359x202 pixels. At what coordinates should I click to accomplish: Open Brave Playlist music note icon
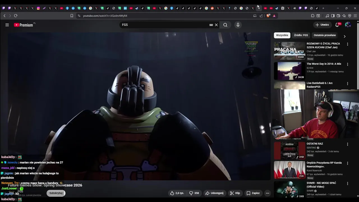[x=327, y=16]
